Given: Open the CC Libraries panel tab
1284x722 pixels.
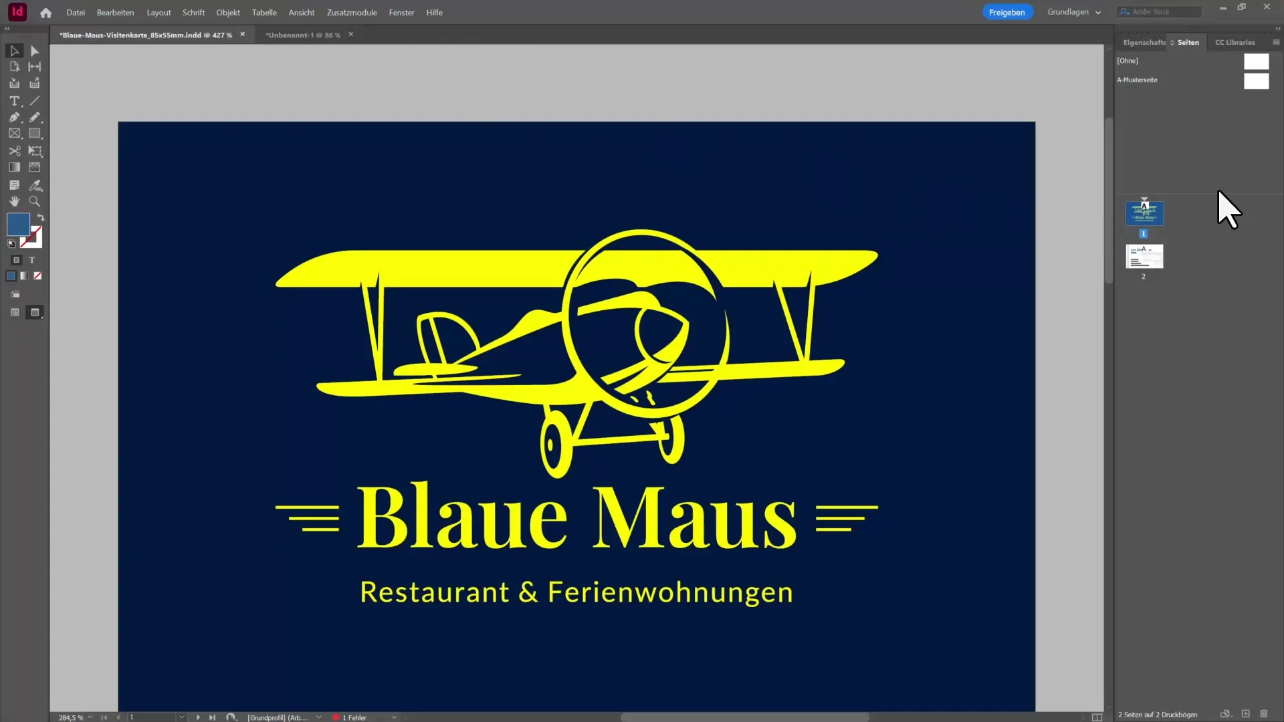Looking at the screenshot, I should coord(1235,42).
